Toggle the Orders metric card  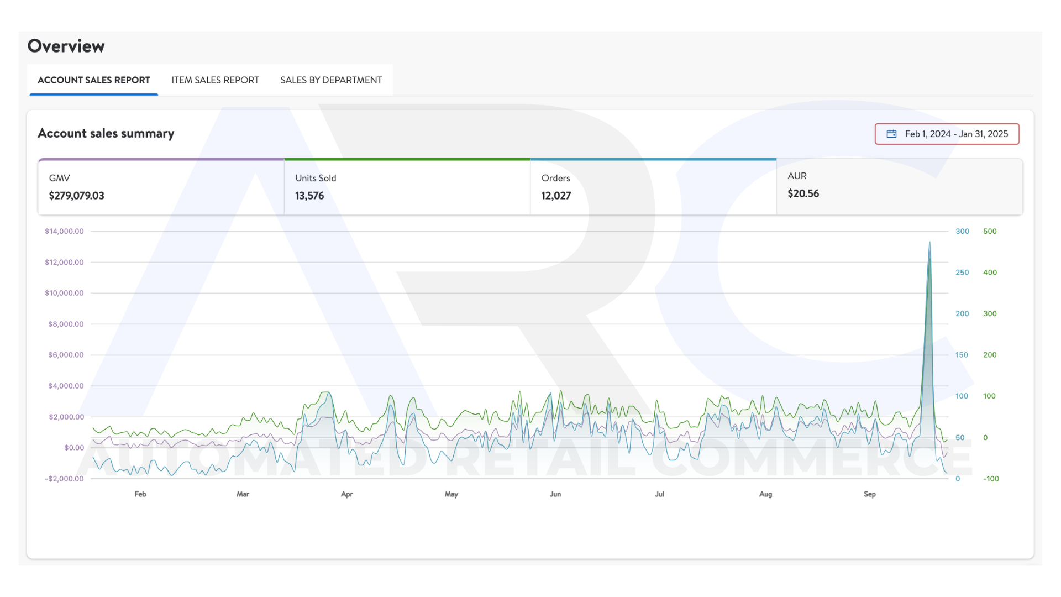click(x=653, y=187)
